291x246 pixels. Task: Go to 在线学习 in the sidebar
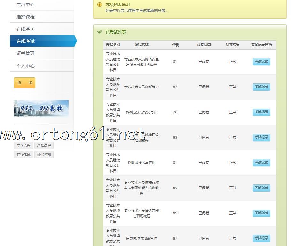(26, 29)
